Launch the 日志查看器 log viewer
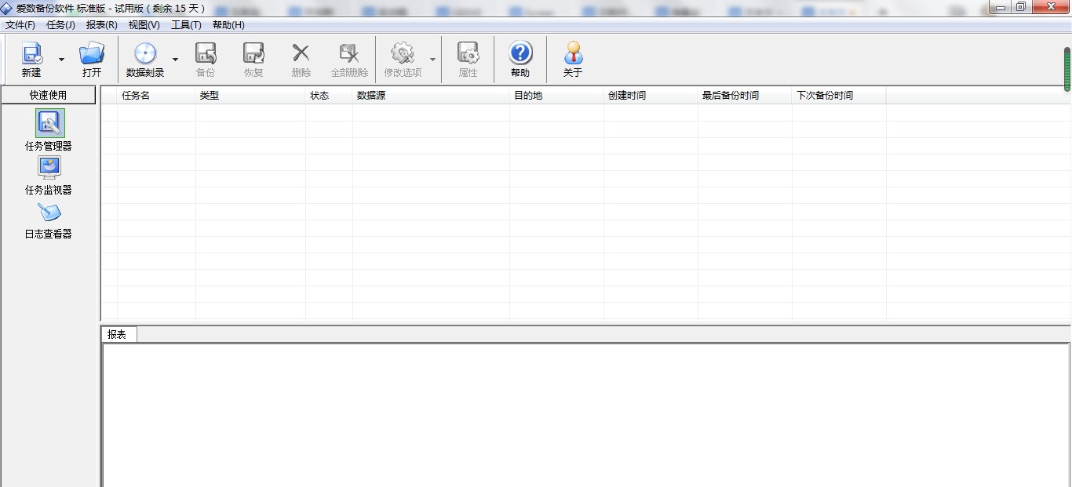1072x487 pixels. coord(49,213)
